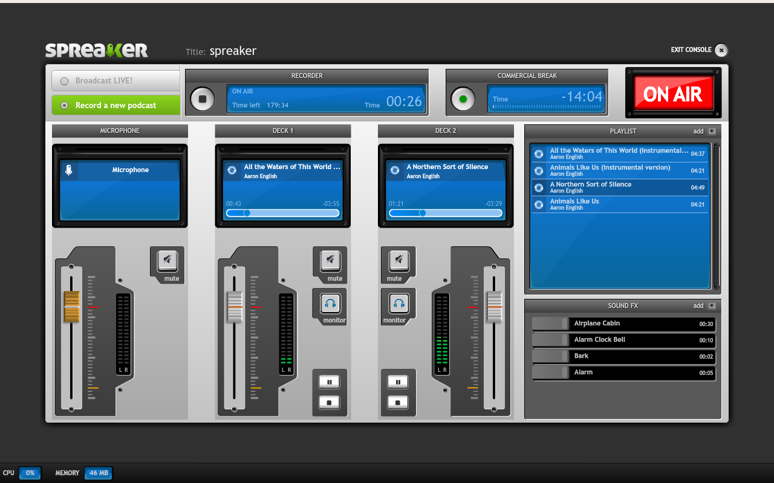Click the Deck 2 track title text
Screen dimensions: 774x483
pos(447,167)
